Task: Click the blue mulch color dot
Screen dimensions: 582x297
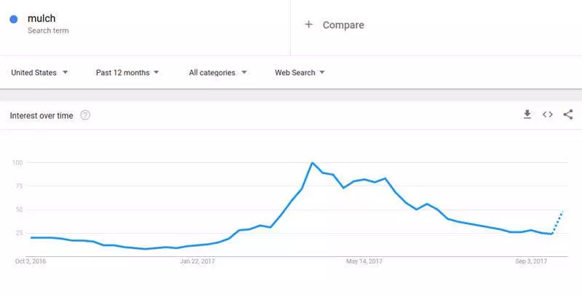Action: click(x=14, y=20)
